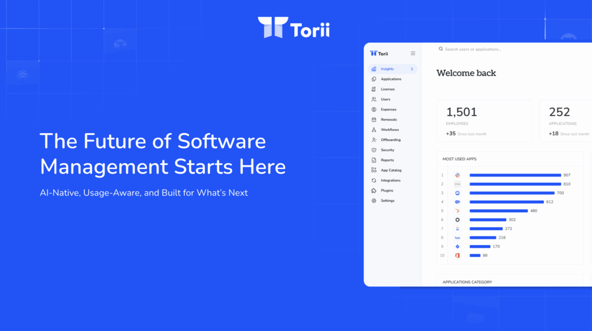Click the Jira diamond icon in row 9
The height and width of the screenshot is (331, 592).
(457, 247)
